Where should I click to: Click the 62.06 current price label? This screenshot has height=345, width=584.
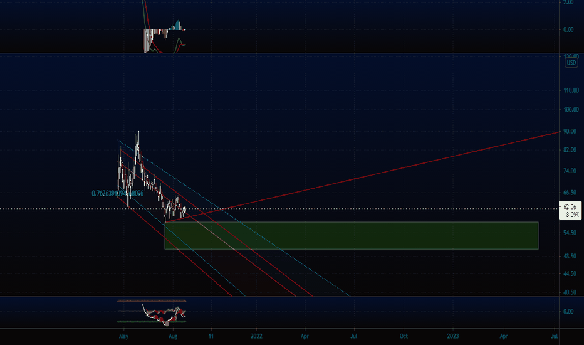coord(570,210)
